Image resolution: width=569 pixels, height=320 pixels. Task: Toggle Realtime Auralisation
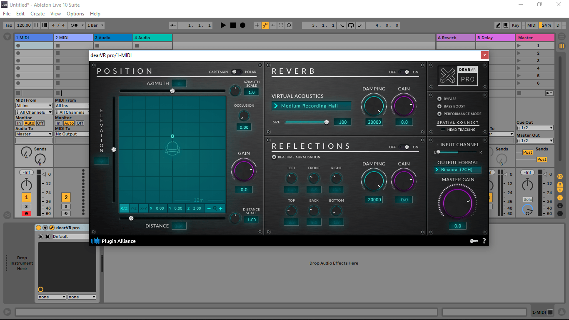(x=274, y=157)
